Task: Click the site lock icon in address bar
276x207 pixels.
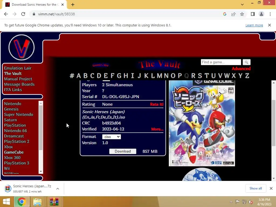Action: pos(34,14)
